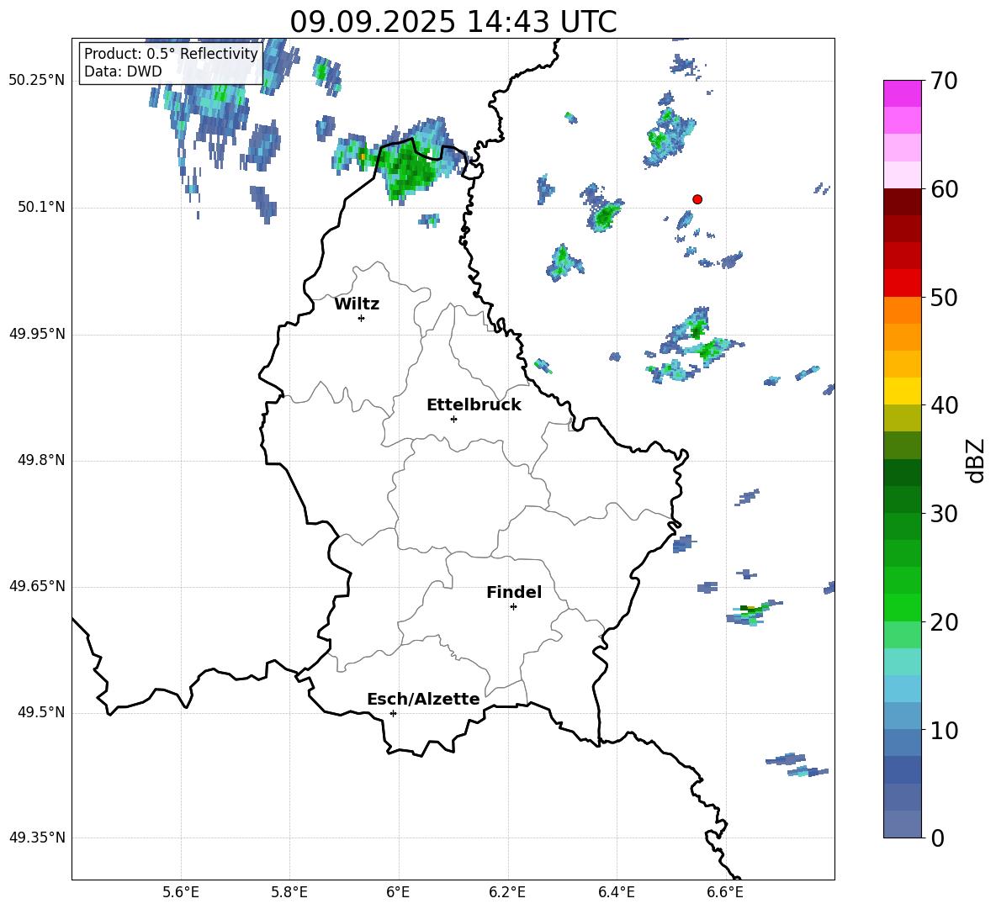Viewport: 996px width, 909px height.
Task: Click the Ettelbruck city label
Action: tap(474, 405)
